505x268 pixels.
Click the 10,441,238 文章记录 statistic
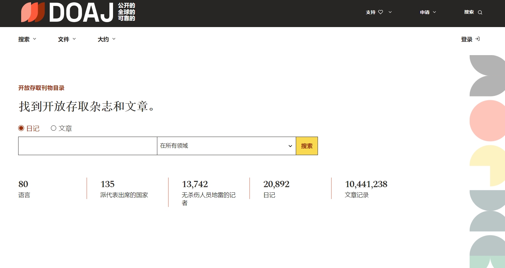click(x=366, y=189)
